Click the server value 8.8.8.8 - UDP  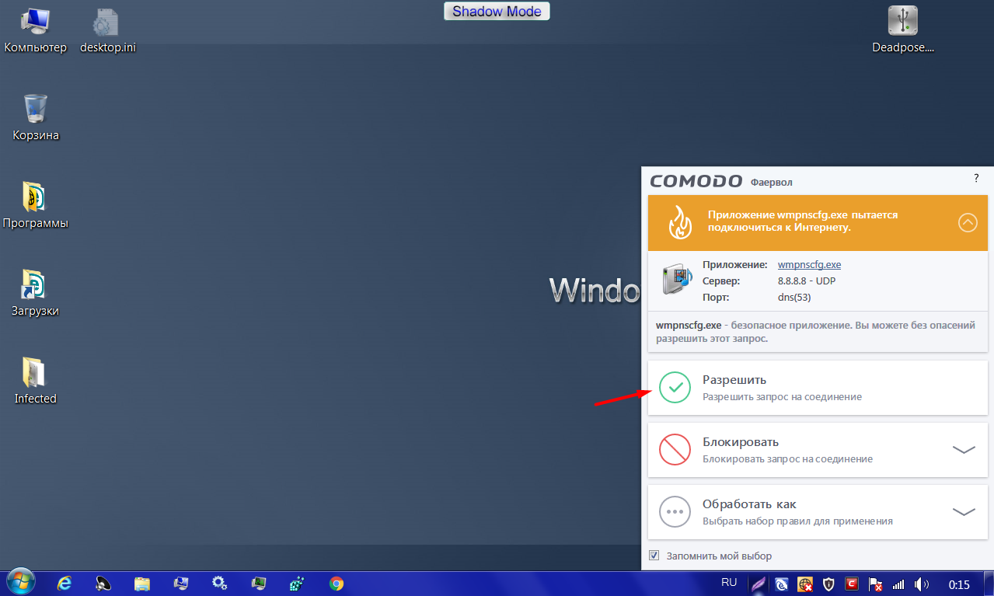tap(807, 281)
